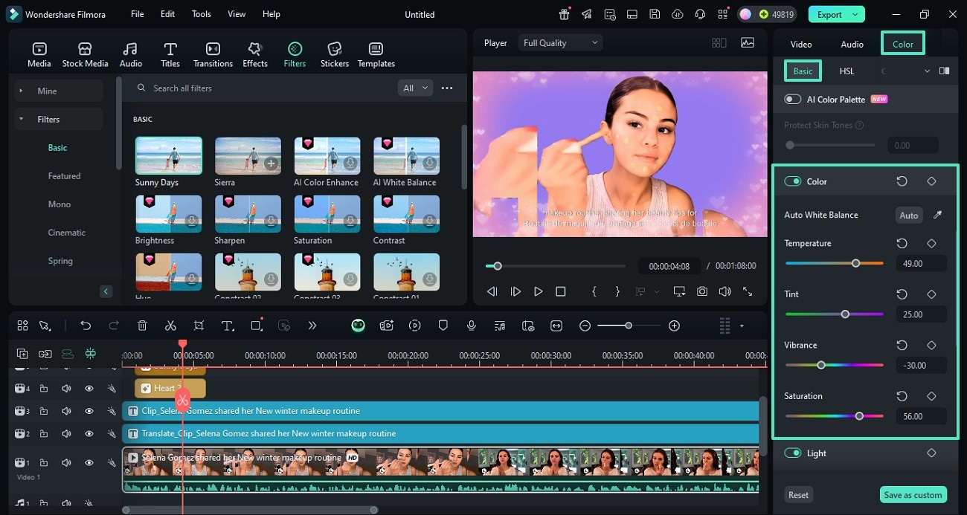
Task: Open the Transitions panel
Action: pos(213,55)
